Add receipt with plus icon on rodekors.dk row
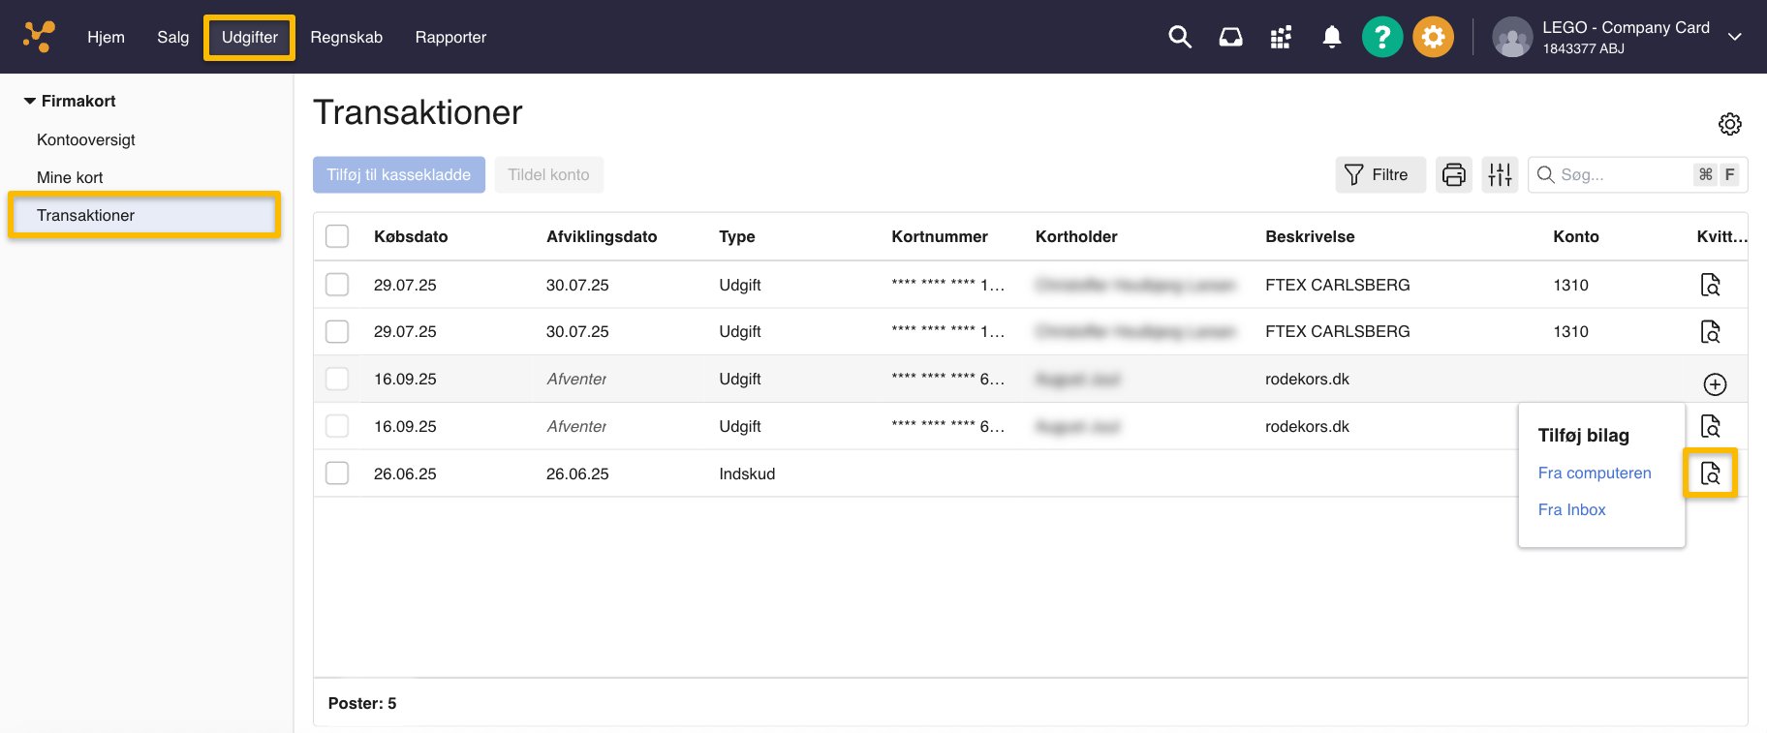Image resolution: width=1767 pixels, height=733 pixels. point(1714,384)
